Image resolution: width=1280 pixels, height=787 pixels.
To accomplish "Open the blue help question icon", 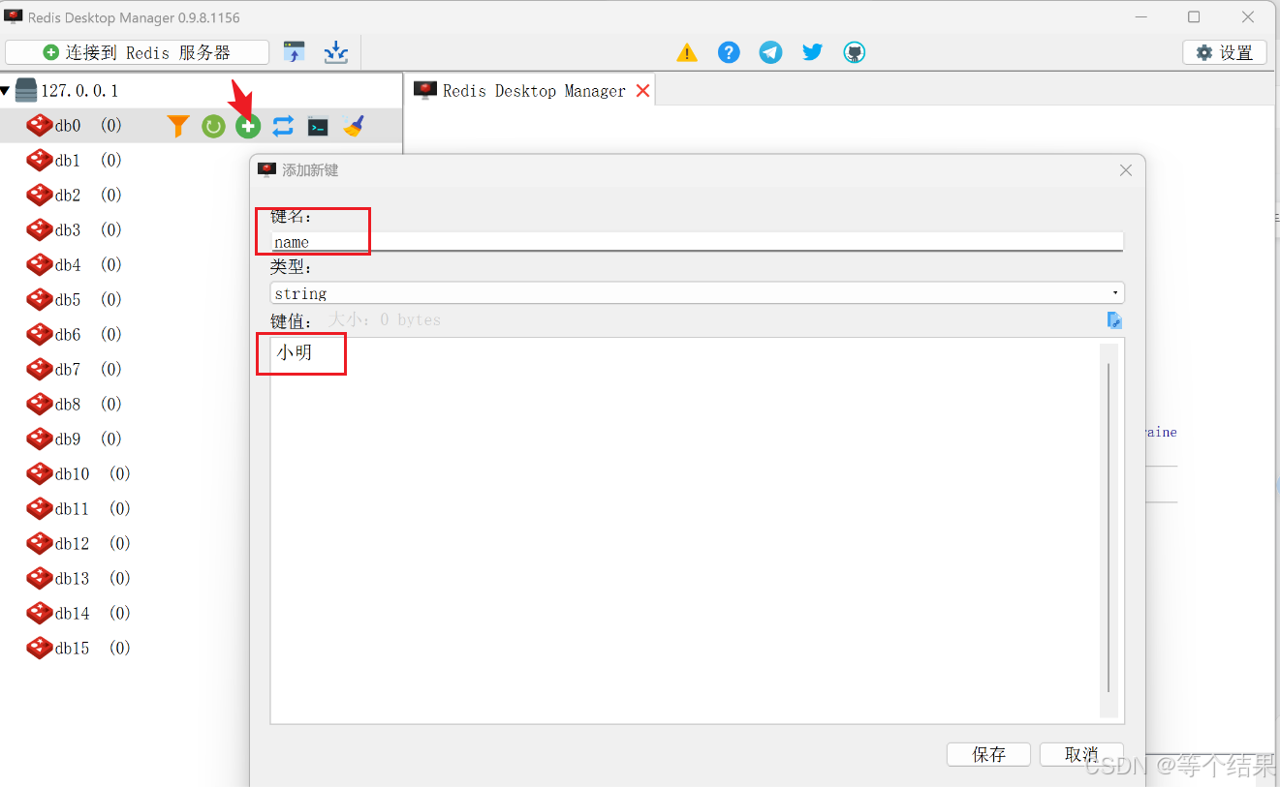I will tap(729, 52).
